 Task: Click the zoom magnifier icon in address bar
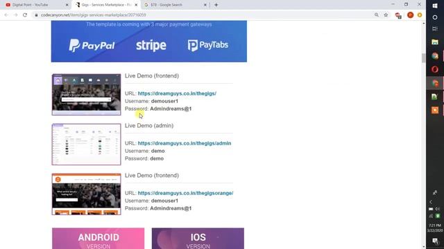(377, 15)
